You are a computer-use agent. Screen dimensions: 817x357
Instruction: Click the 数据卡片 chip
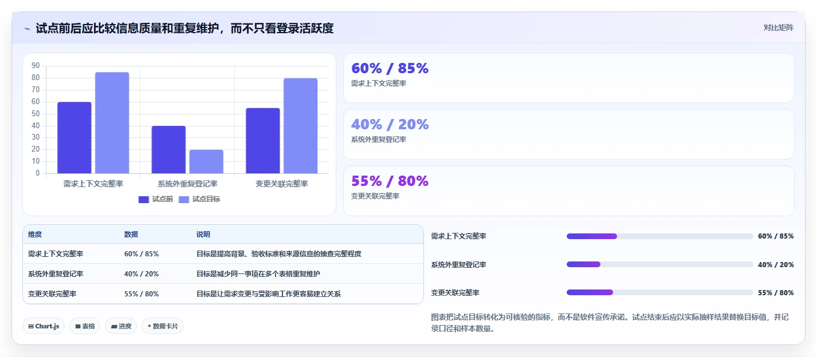[163, 326]
